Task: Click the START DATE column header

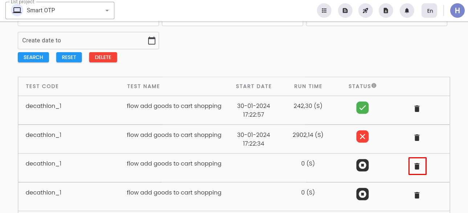Action: click(x=254, y=86)
